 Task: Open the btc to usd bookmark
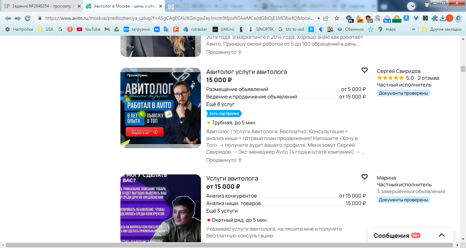click(291, 29)
